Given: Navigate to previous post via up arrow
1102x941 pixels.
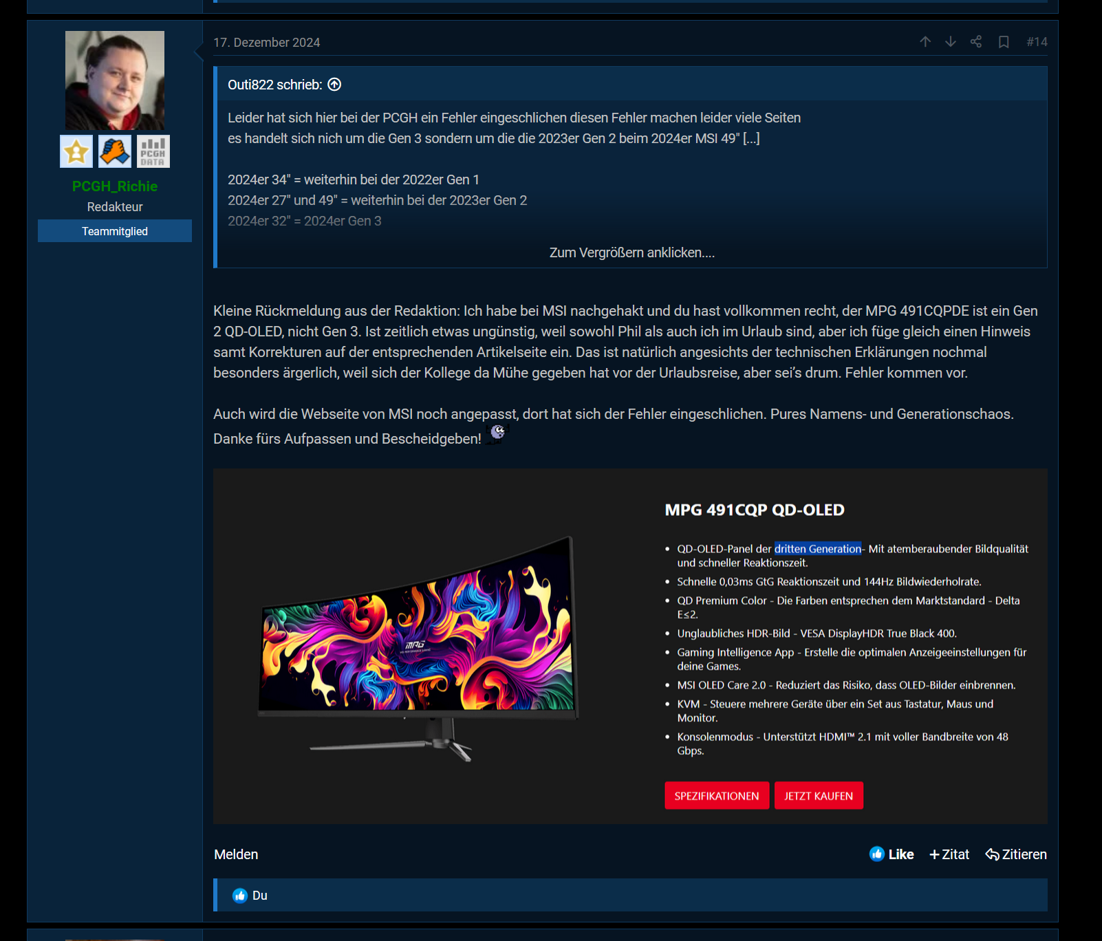Looking at the screenshot, I should [925, 42].
